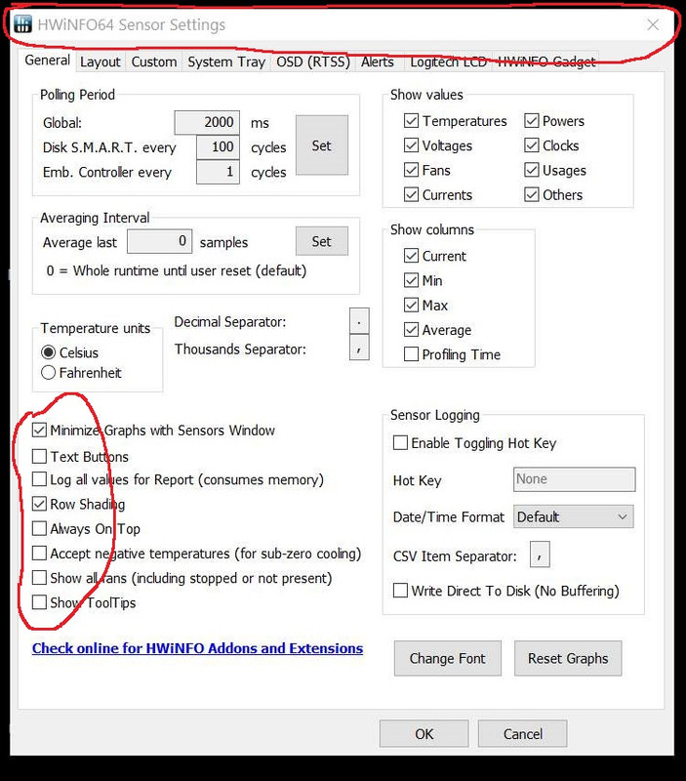Toggle the Usages checkbox
Viewport: 686px width, 781px height.
tap(532, 170)
